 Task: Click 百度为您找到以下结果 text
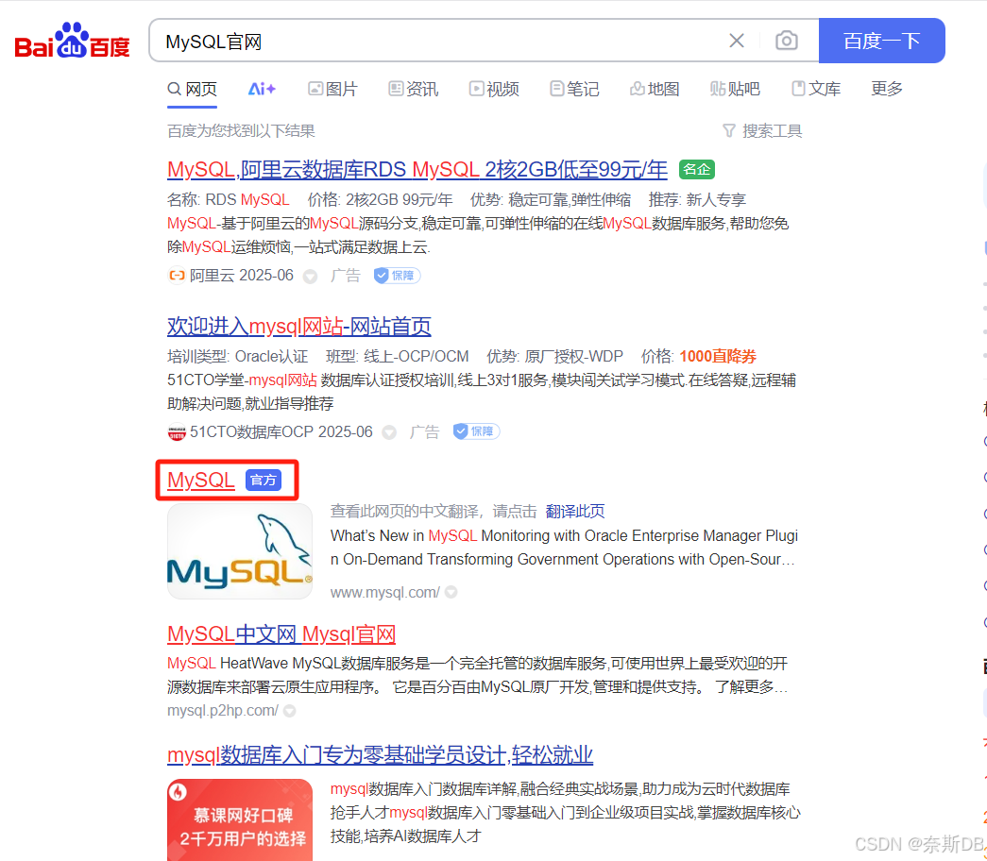(241, 131)
